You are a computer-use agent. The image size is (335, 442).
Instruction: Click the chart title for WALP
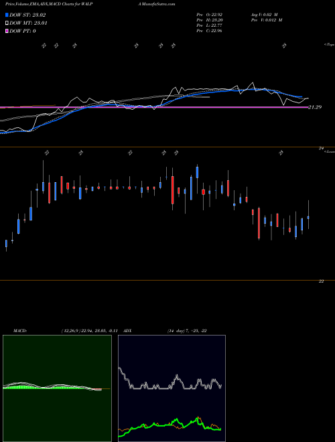click(49, 4)
